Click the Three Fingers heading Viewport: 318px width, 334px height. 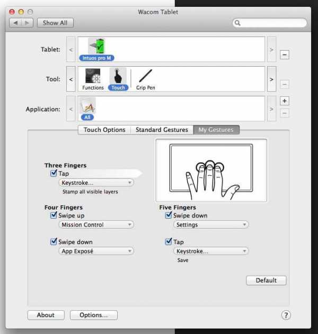(x=66, y=165)
